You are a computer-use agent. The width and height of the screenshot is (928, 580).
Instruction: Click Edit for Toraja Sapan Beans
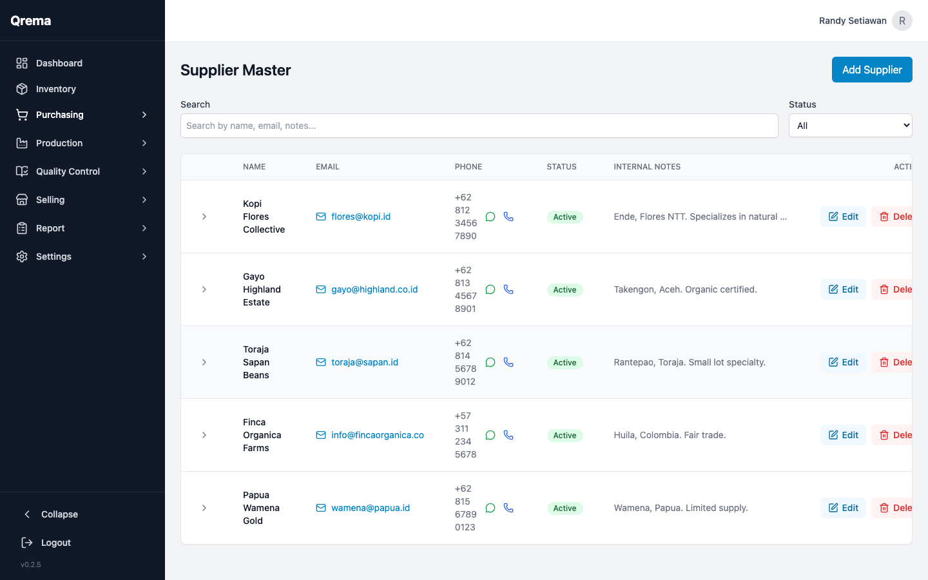point(843,362)
